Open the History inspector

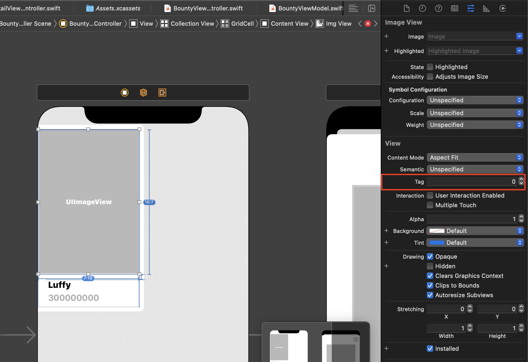click(422, 8)
